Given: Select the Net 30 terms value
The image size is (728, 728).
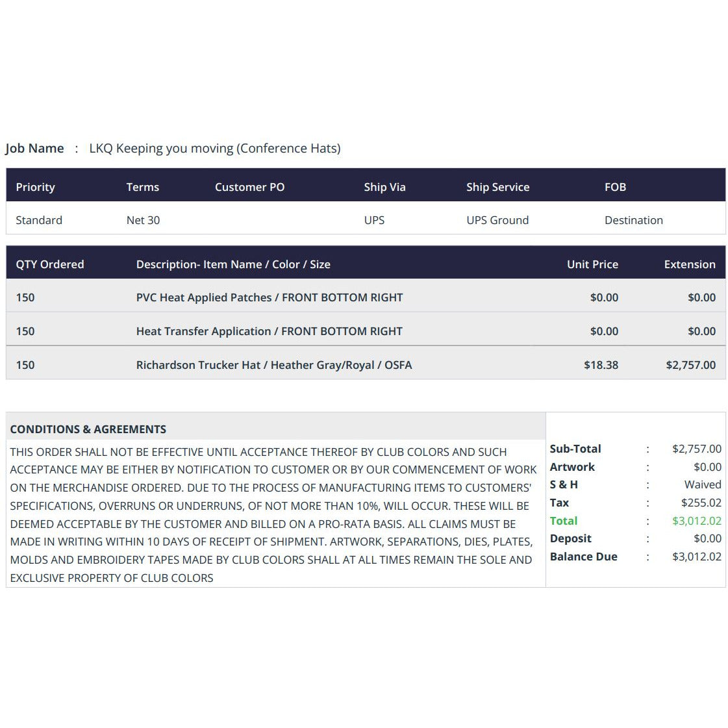Looking at the screenshot, I should point(143,220).
